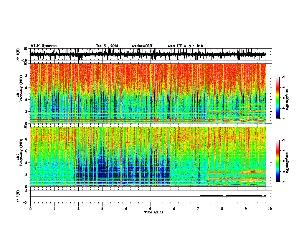Select the "Time (min)" x-axis label
304x234 pixels.
[x=154, y=212]
